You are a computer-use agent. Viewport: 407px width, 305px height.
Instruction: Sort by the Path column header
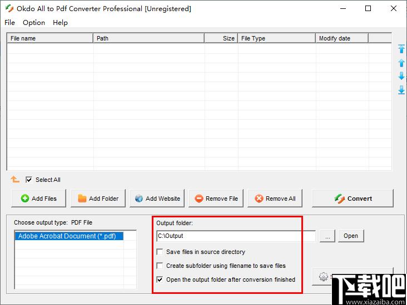pos(148,38)
